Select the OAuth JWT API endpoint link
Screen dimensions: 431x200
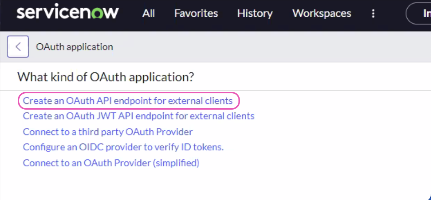coord(138,116)
